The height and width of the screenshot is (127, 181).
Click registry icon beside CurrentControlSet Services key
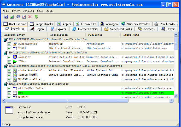click(x=5, y=84)
